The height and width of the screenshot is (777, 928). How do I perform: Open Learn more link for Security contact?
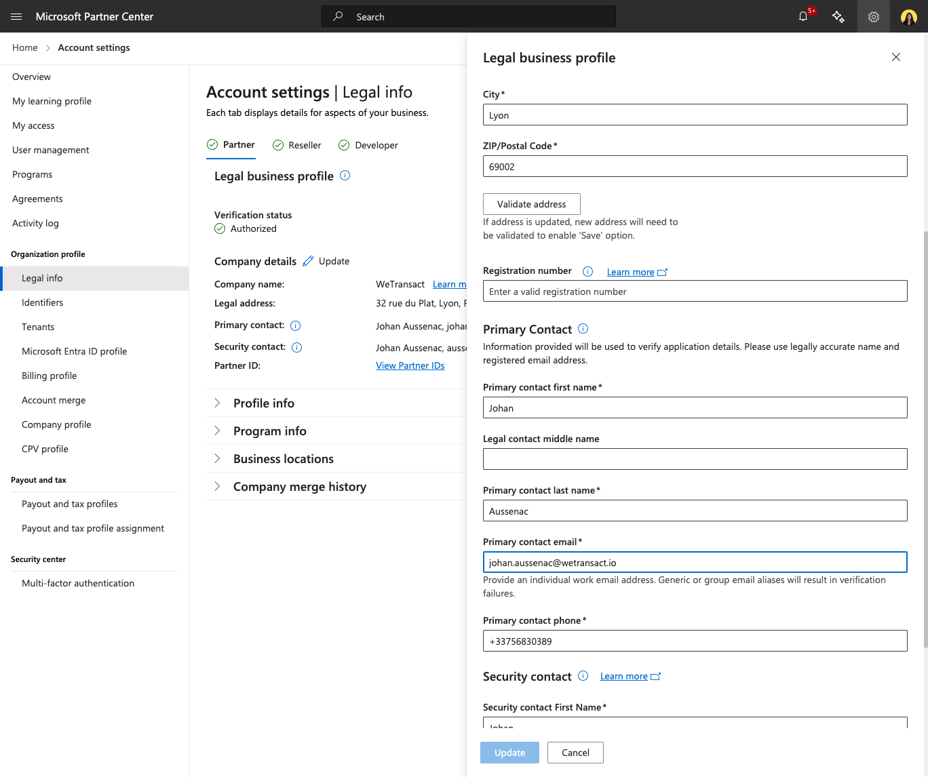coord(630,676)
